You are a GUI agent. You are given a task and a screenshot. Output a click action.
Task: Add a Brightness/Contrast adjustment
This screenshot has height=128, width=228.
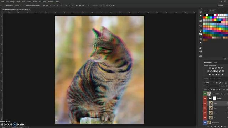[210, 68]
